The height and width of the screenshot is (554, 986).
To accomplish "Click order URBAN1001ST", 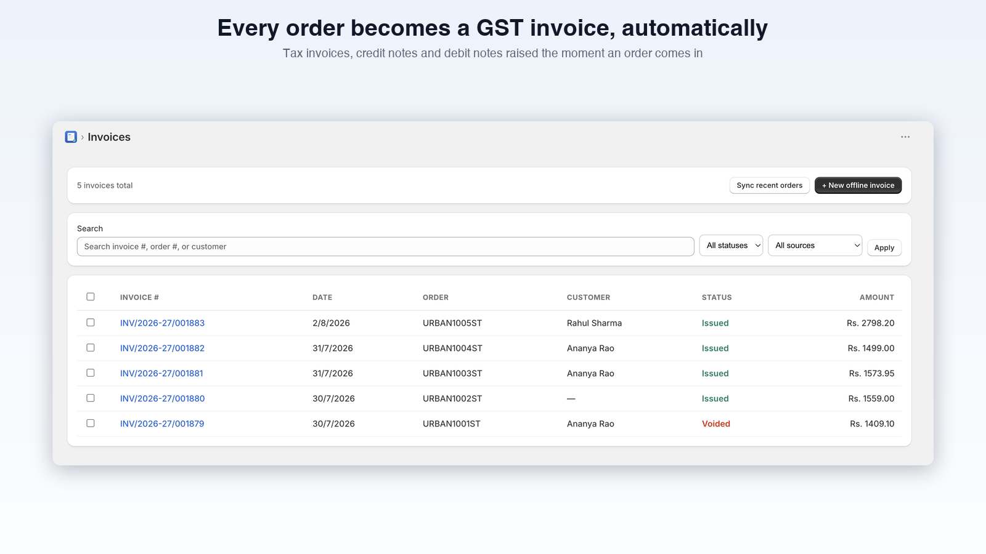I will [x=452, y=424].
